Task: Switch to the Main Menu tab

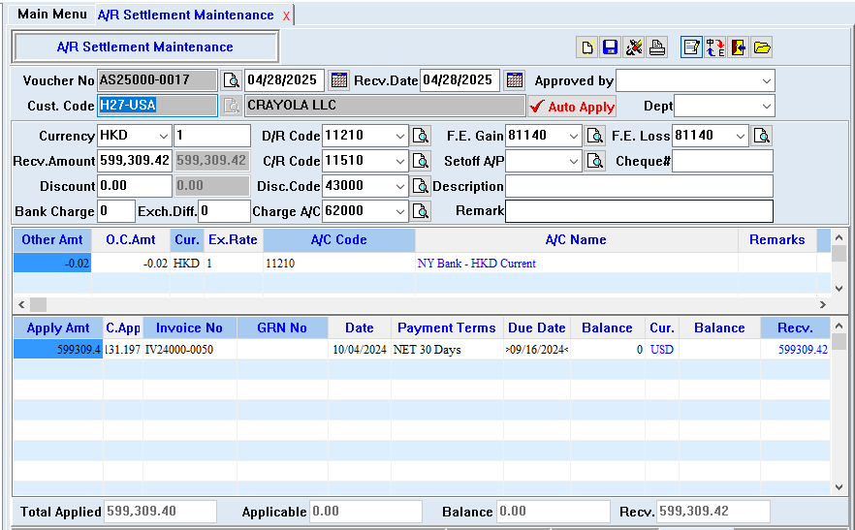Action: tap(51, 15)
